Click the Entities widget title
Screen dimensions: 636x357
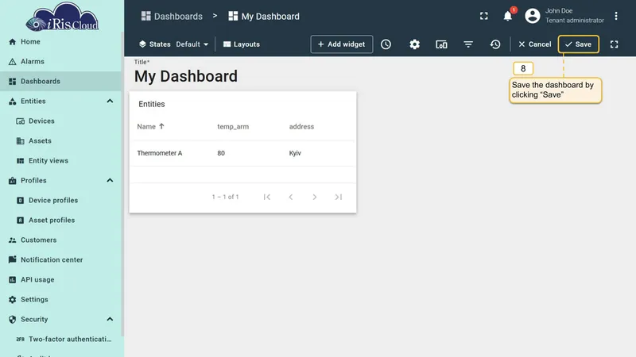coord(152,104)
